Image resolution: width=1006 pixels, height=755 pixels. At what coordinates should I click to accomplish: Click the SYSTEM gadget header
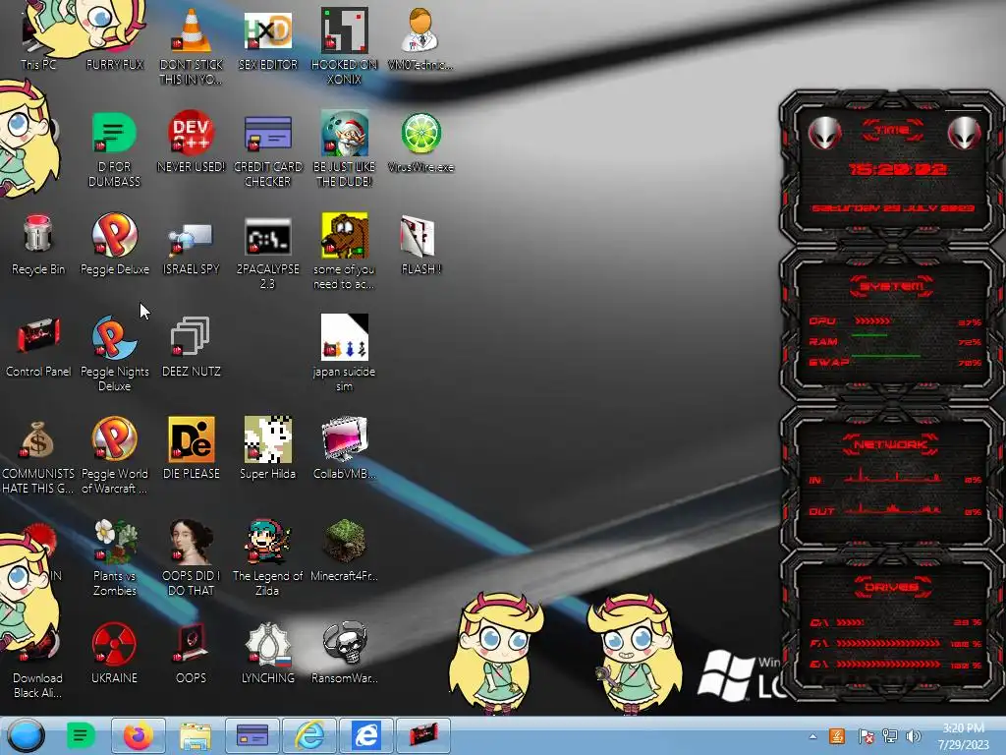pyautogui.click(x=892, y=286)
